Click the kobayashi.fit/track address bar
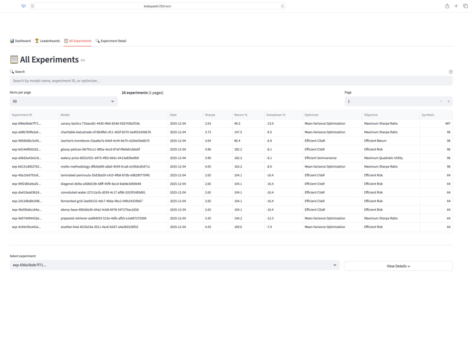The image size is (472, 354). tap(157, 6)
